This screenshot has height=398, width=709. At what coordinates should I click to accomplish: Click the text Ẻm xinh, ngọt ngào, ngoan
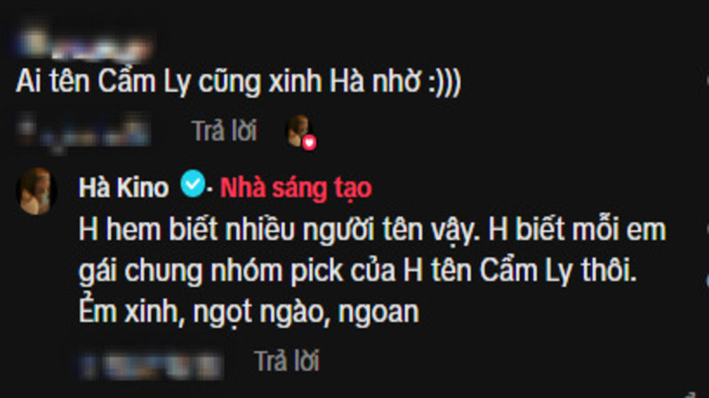point(249,312)
